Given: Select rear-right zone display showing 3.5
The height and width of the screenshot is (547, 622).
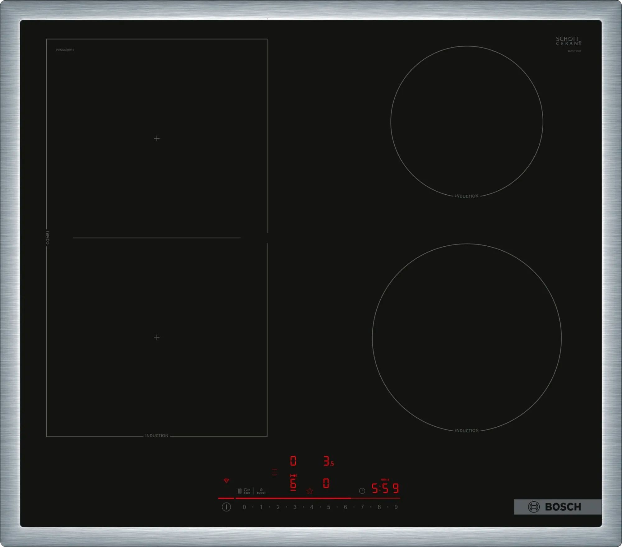Looking at the screenshot, I should (x=328, y=461).
